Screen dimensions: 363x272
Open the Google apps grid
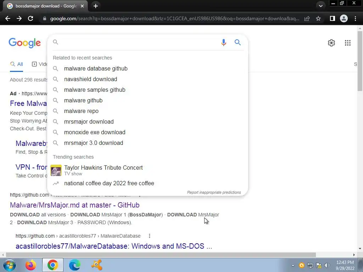tap(347, 43)
